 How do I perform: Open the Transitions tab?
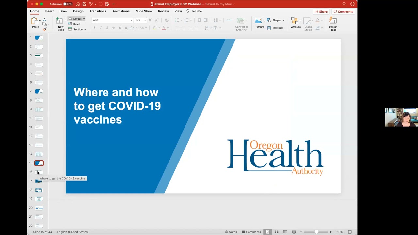click(98, 11)
